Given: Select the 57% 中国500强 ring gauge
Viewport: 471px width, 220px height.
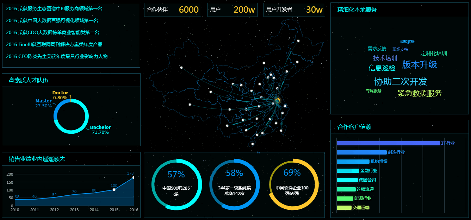Looking at the screenshot, I should (x=176, y=184).
